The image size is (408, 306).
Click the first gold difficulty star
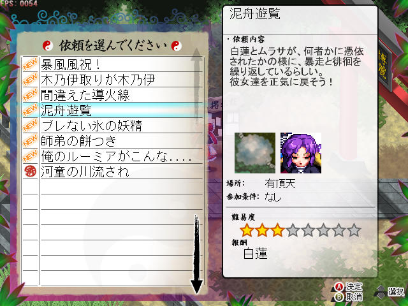247,230
